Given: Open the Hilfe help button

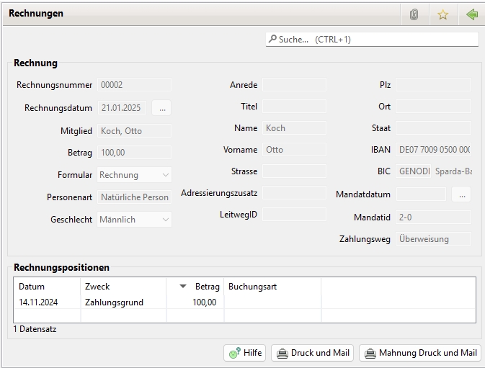Looking at the screenshot, I should (x=245, y=353).
